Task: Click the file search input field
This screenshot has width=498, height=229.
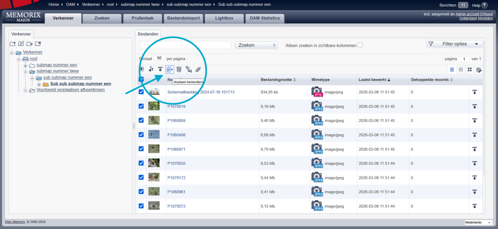Action: pos(185,45)
